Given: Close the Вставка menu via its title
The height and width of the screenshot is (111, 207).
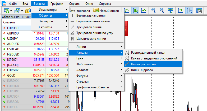Looking at the screenshot, I should (x=39, y=4).
